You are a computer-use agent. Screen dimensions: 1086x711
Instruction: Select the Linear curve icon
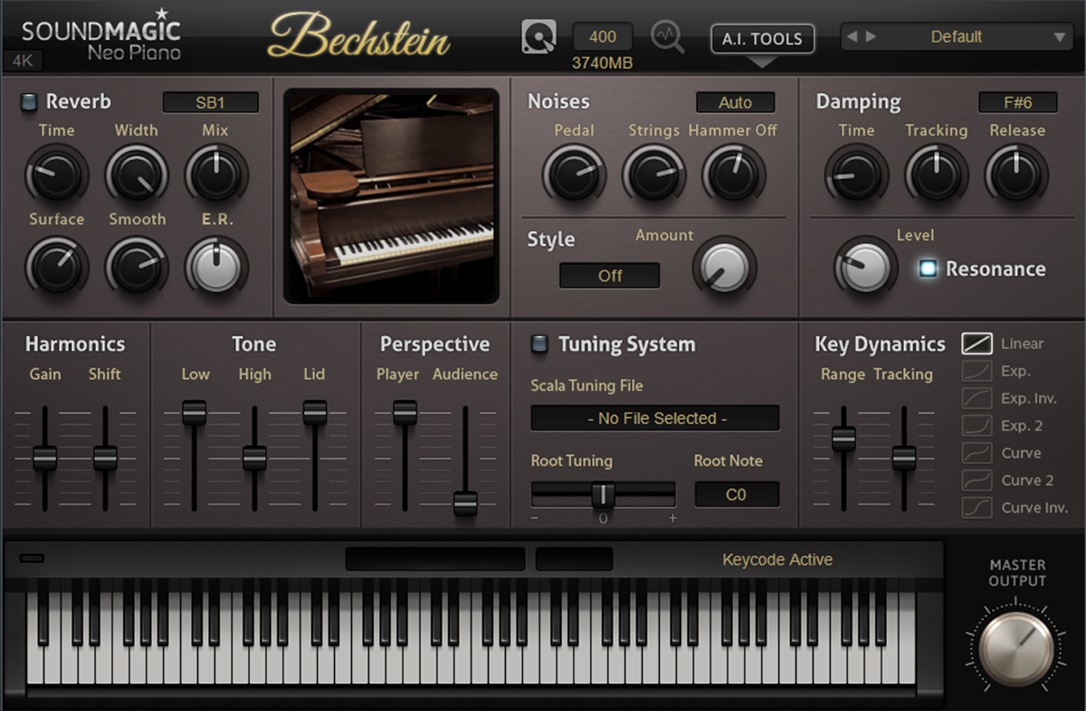[x=976, y=343]
